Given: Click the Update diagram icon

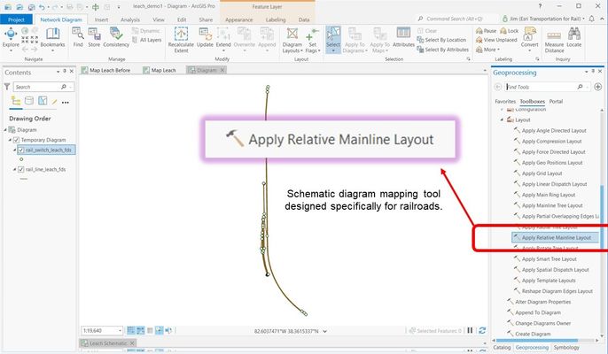Looking at the screenshot, I should 205,37.
